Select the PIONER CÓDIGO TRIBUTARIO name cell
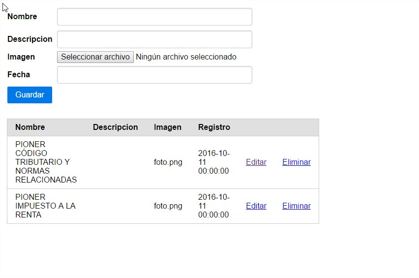Screen dimensions: 419x278 tap(46, 162)
